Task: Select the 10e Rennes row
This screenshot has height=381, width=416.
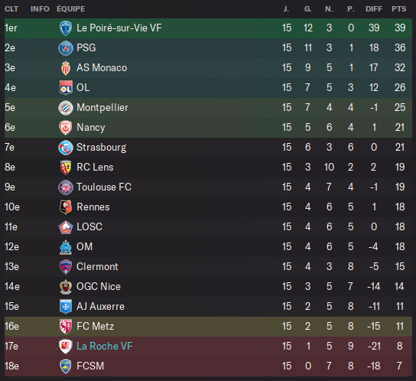Action: point(208,207)
